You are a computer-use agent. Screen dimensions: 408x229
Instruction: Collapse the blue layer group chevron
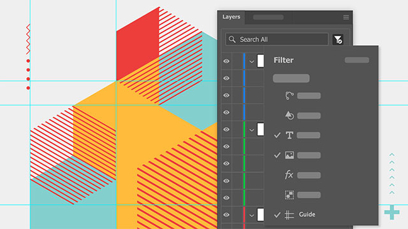(252, 62)
